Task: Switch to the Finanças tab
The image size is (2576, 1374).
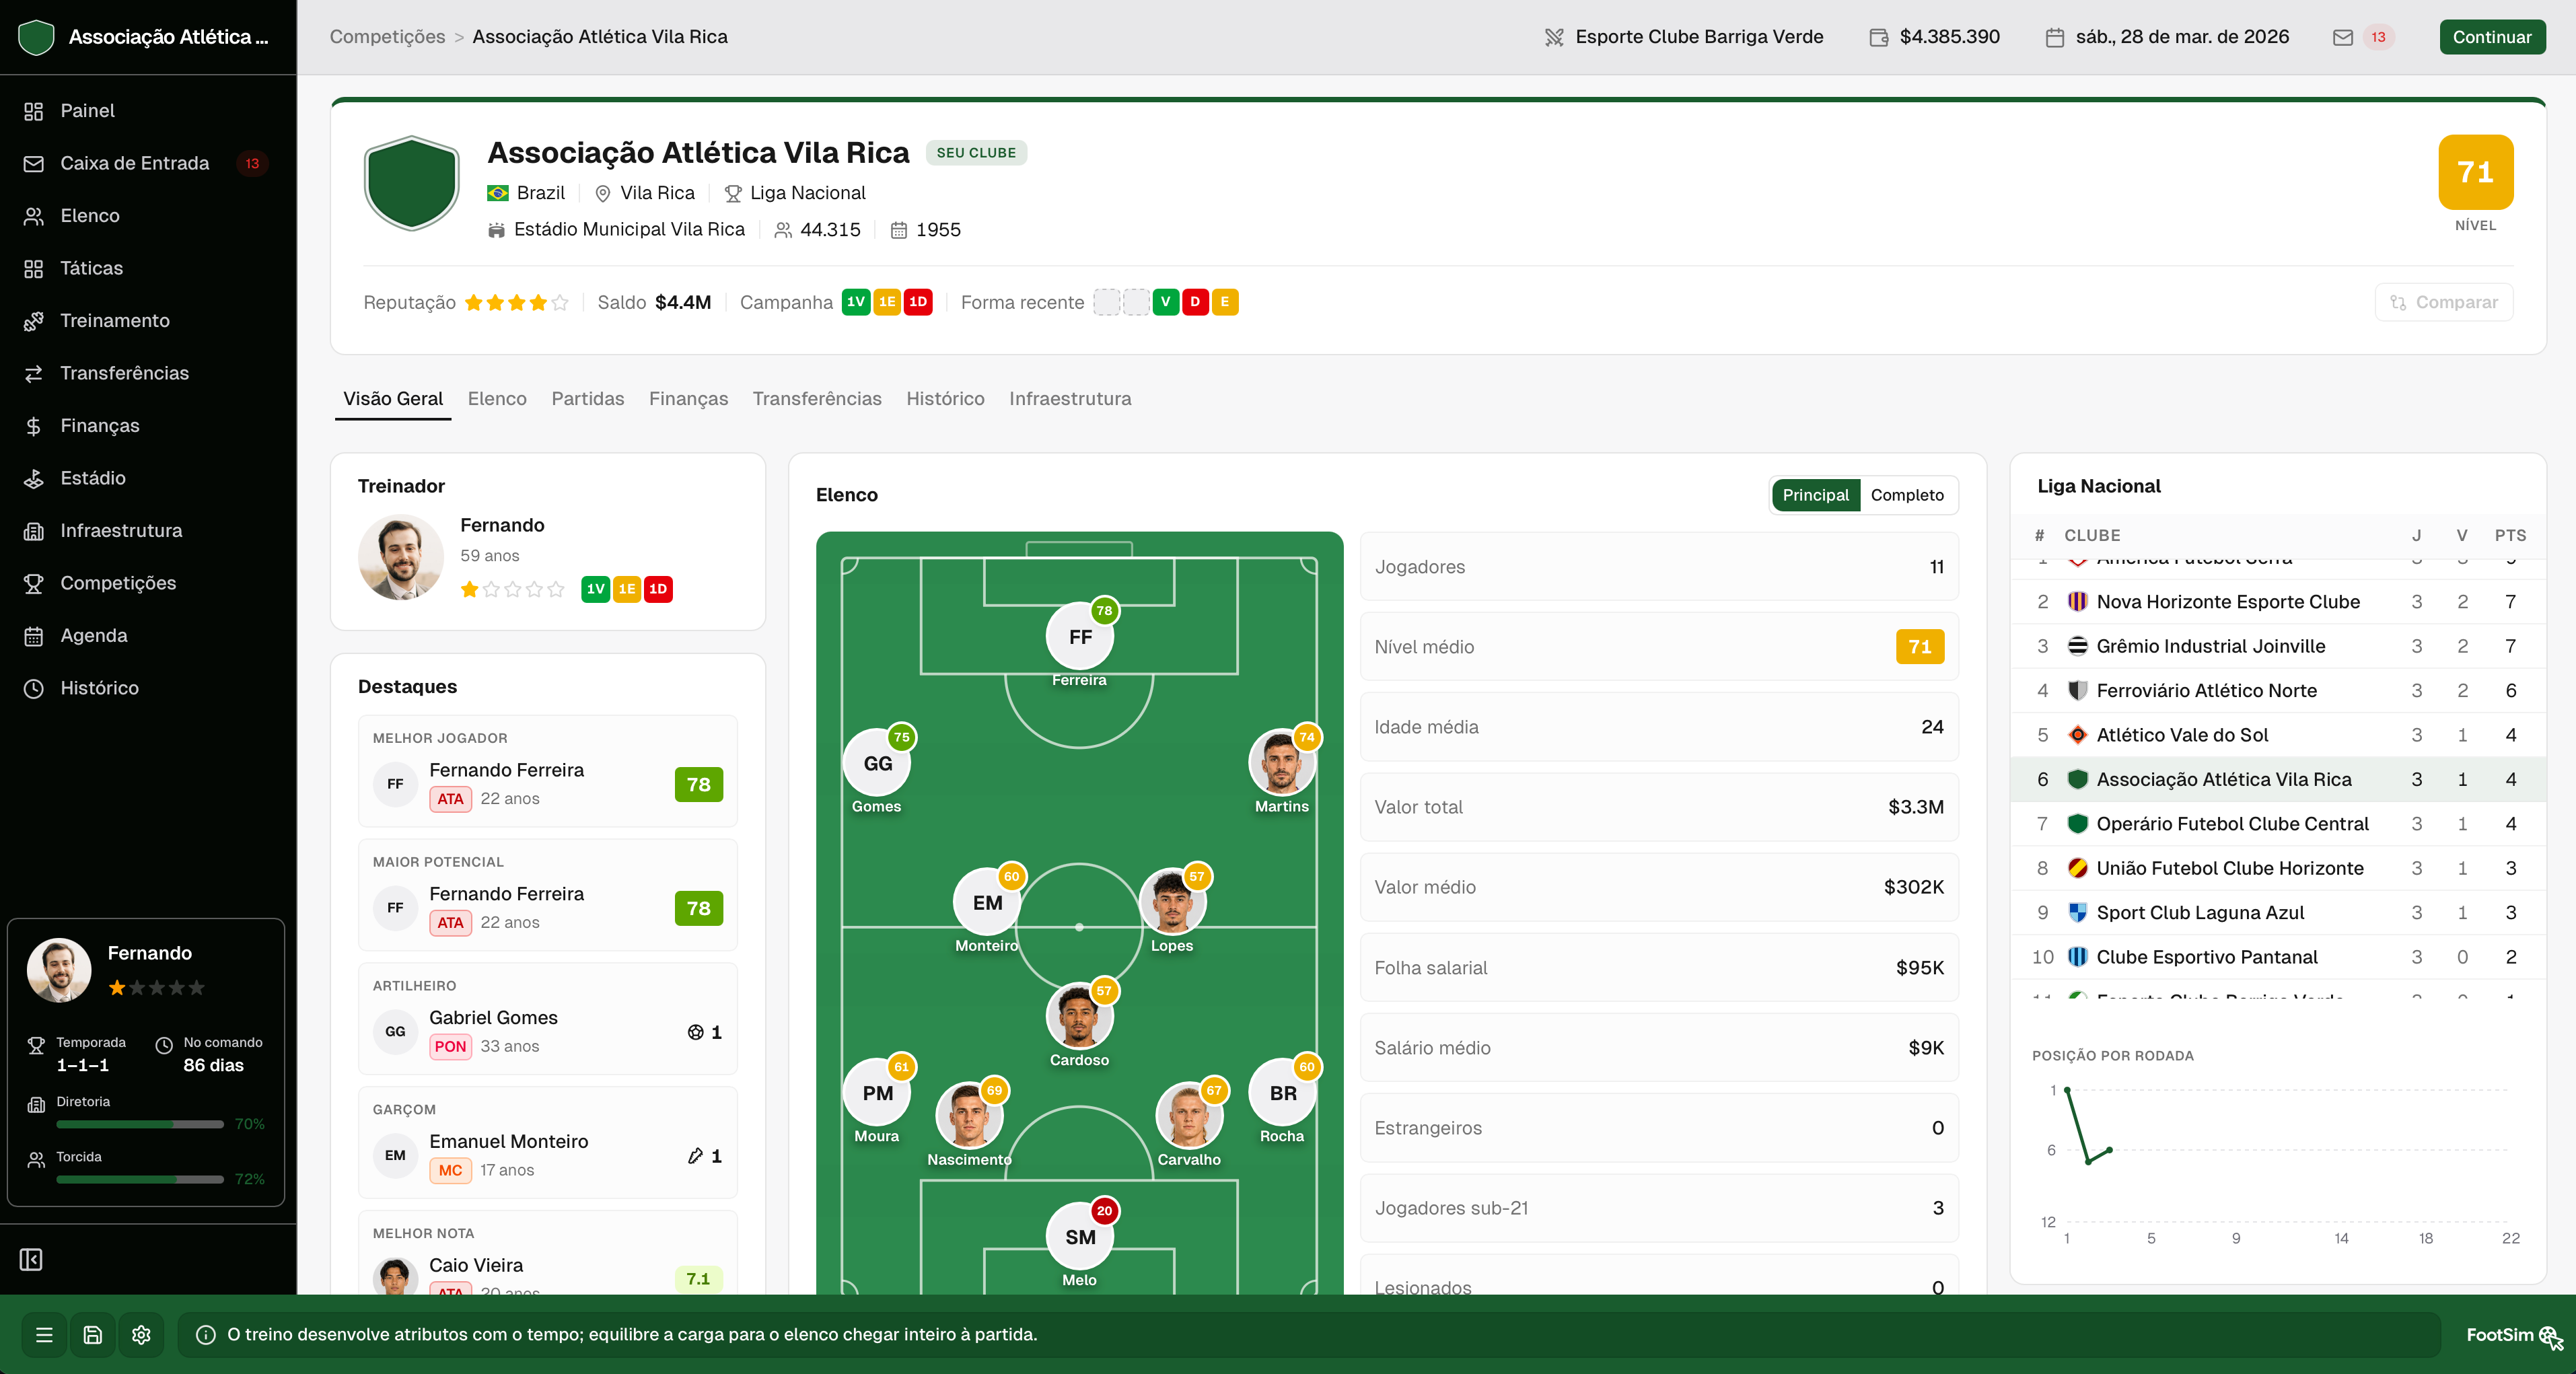Action: point(688,399)
